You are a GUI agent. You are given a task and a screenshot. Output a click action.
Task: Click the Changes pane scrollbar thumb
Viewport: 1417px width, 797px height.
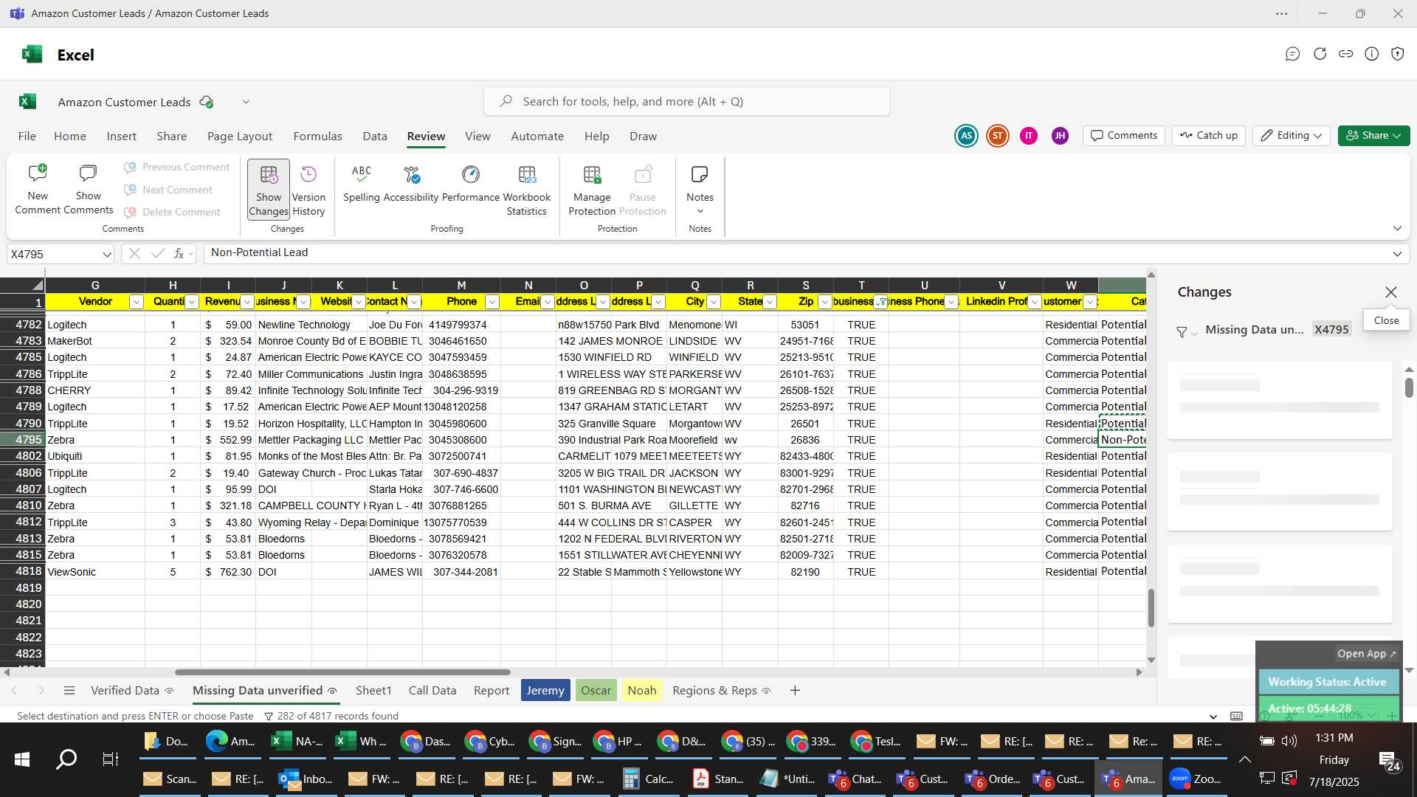click(1409, 387)
